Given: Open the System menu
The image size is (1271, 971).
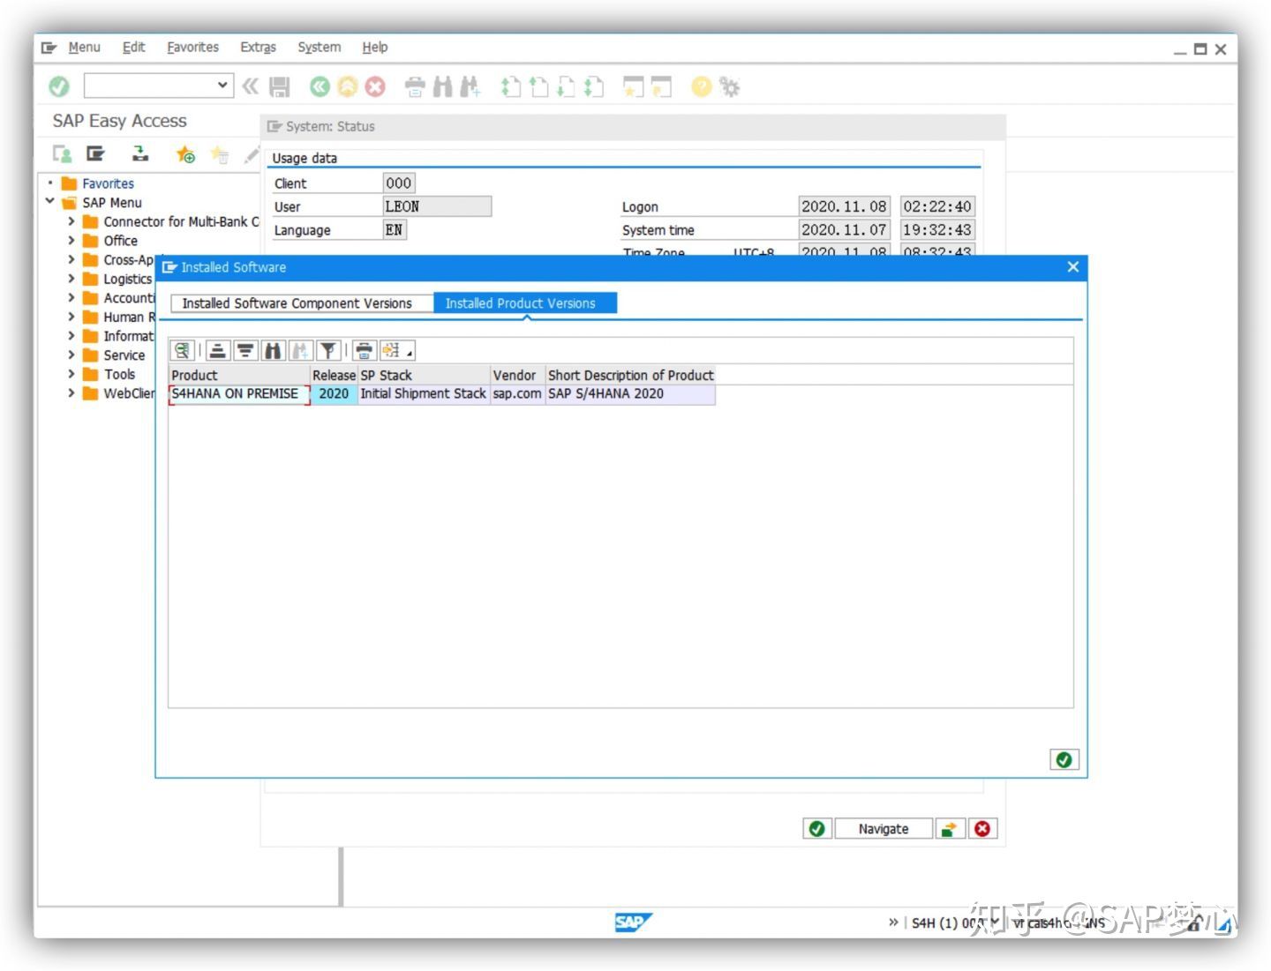Looking at the screenshot, I should click(x=319, y=48).
